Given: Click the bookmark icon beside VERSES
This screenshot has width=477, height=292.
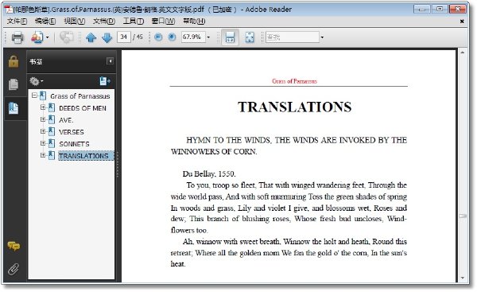Looking at the screenshot, I should coord(52,131).
